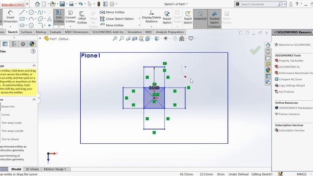313x176 pixels.
Task: Open the Appearances task pane tab
Action: [268, 70]
